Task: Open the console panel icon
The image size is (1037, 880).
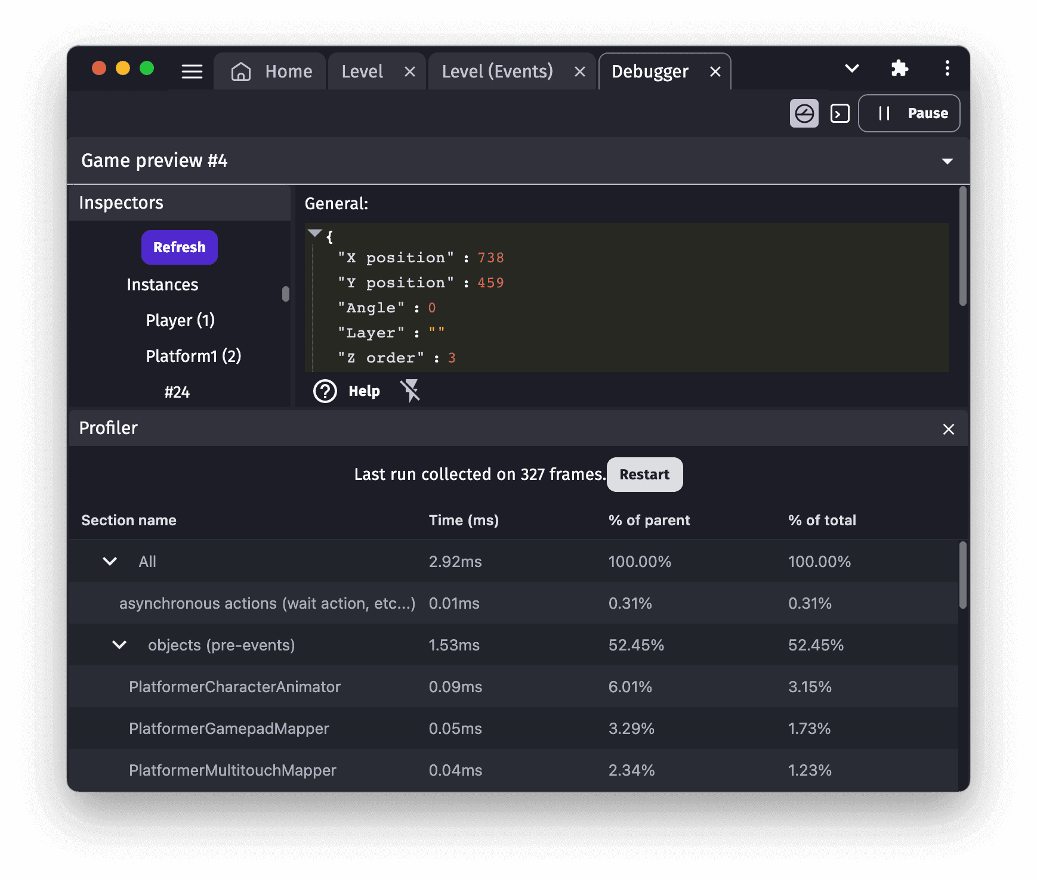Action: (x=840, y=113)
